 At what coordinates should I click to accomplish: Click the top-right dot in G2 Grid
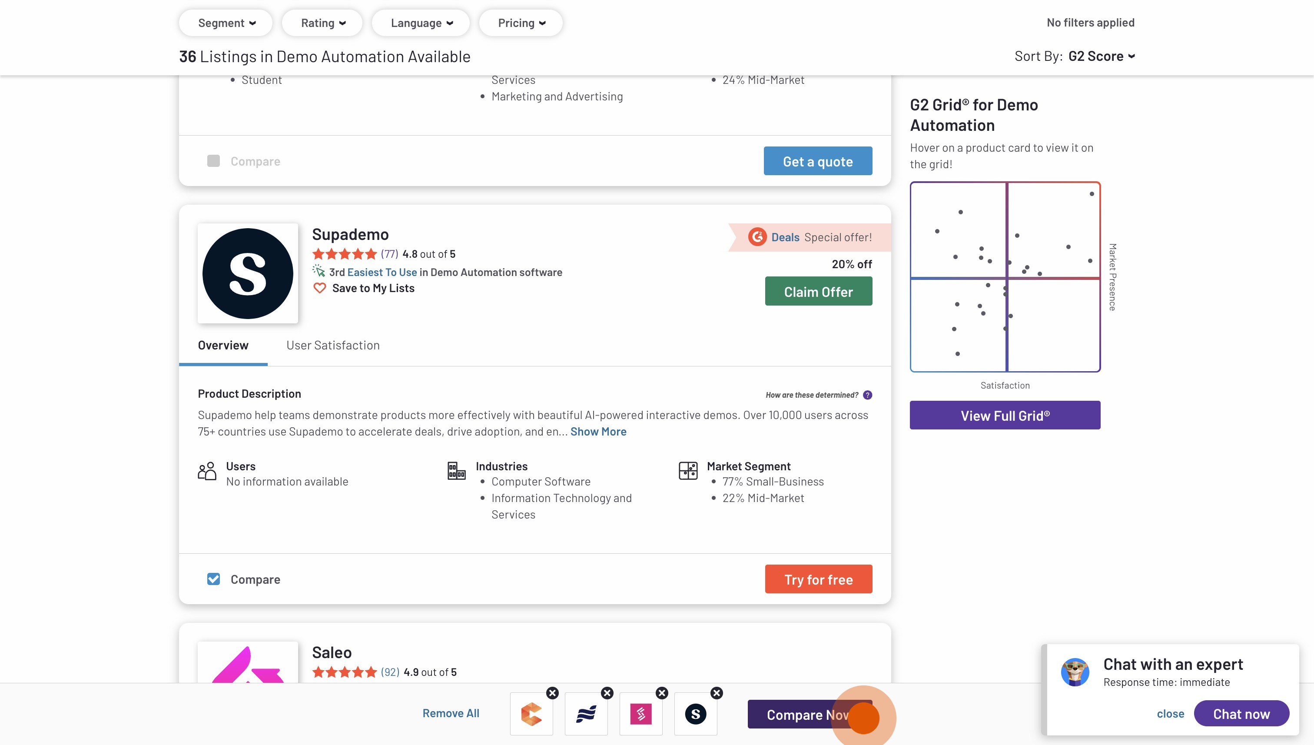tap(1092, 194)
